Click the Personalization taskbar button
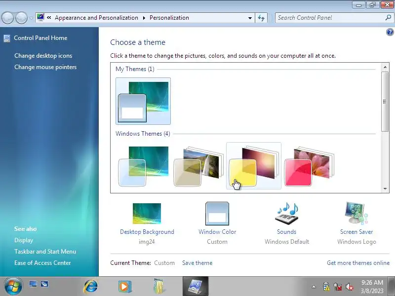The height and width of the screenshot is (296, 395). (196, 287)
